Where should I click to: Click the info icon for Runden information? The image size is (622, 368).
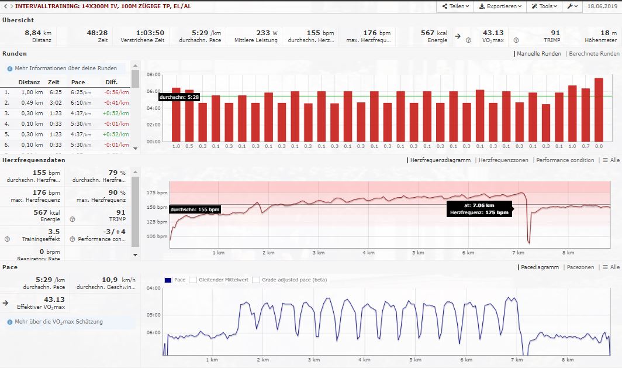click(x=10, y=68)
